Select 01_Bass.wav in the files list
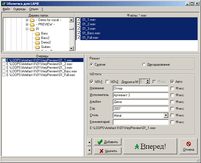The width and height of the screenshot is (201, 163). tap(91, 33)
